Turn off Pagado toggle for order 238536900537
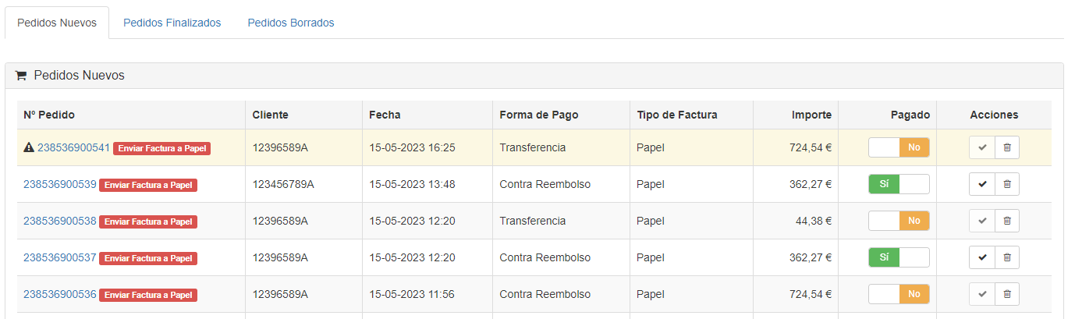 899,257
